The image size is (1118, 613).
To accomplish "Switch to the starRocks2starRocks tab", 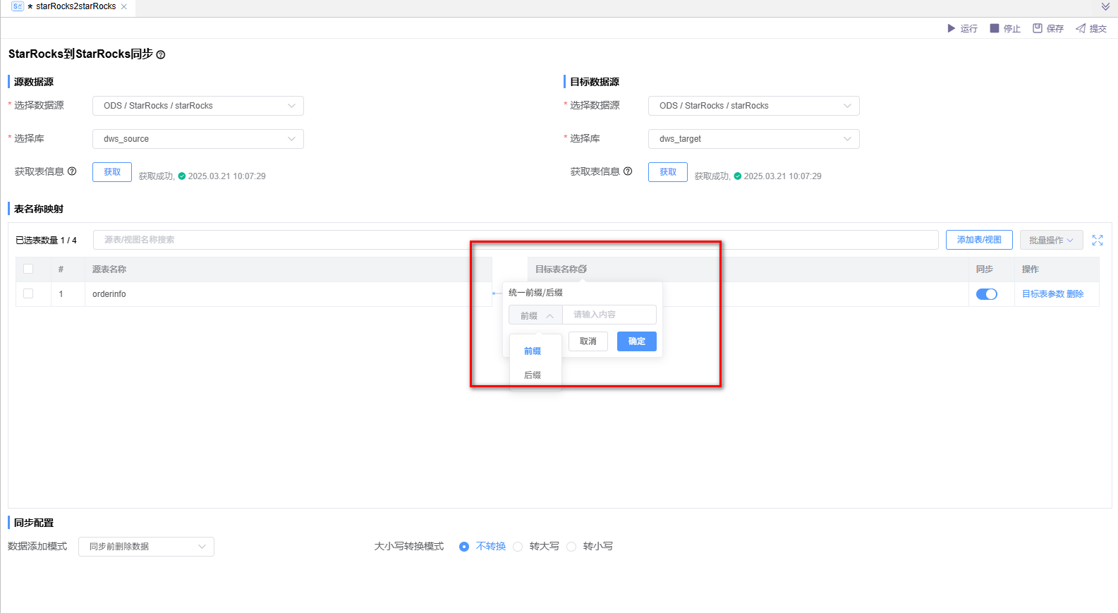I will tap(71, 6).
